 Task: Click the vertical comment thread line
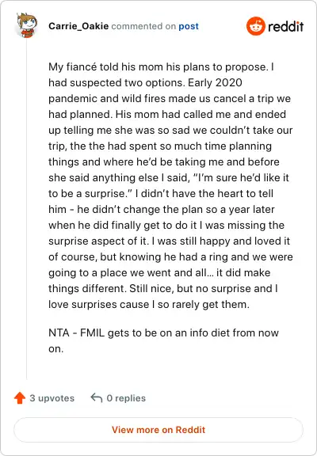26,209
